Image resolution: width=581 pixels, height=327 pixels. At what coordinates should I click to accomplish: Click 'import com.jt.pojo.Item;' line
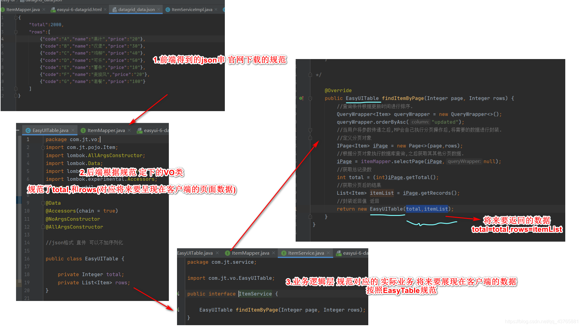[82, 147]
